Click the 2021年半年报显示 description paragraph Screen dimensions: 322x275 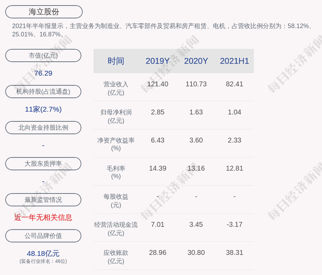[162, 30]
